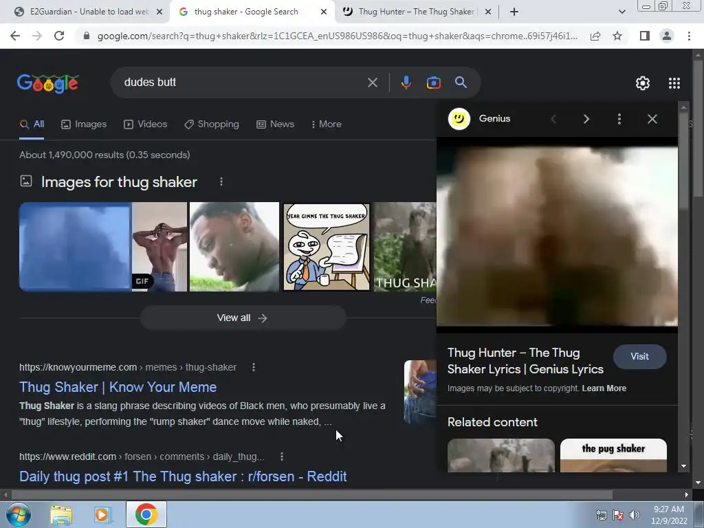Viewport: 704px width, 528px height.
Task: Open the Action Center flag icon
Action: (x=618, y=514)
